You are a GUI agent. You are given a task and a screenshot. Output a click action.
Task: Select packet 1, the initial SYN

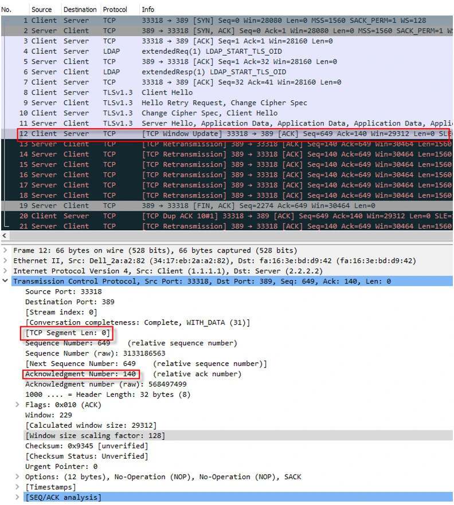pos(229,21)
